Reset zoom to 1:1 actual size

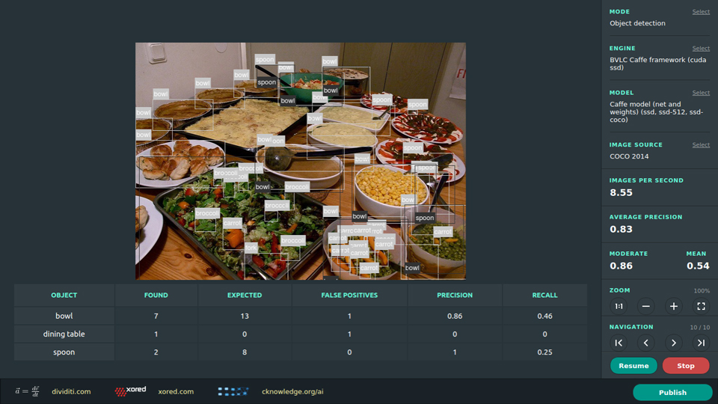pyautogui.click(x=619, y=306)
